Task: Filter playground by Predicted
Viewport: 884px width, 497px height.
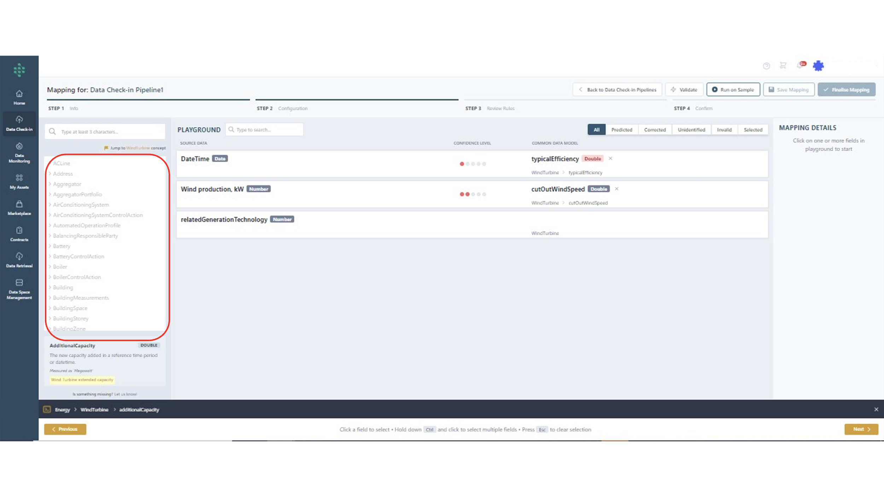Action: coord(621,130)
